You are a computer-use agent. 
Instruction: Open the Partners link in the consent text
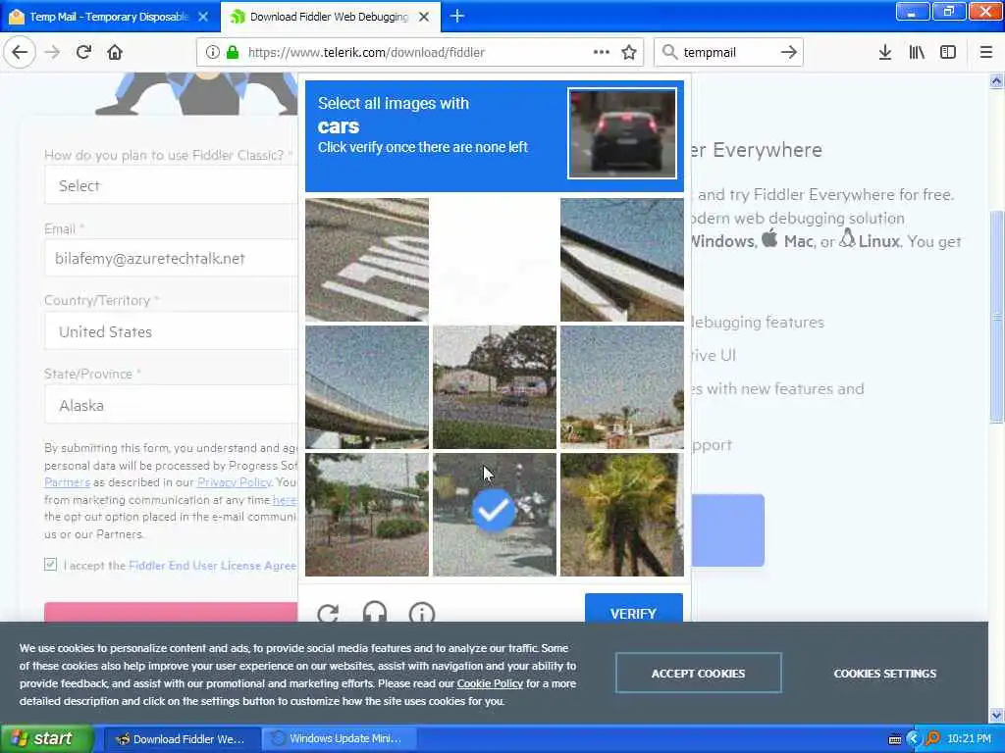pos(67,482)
